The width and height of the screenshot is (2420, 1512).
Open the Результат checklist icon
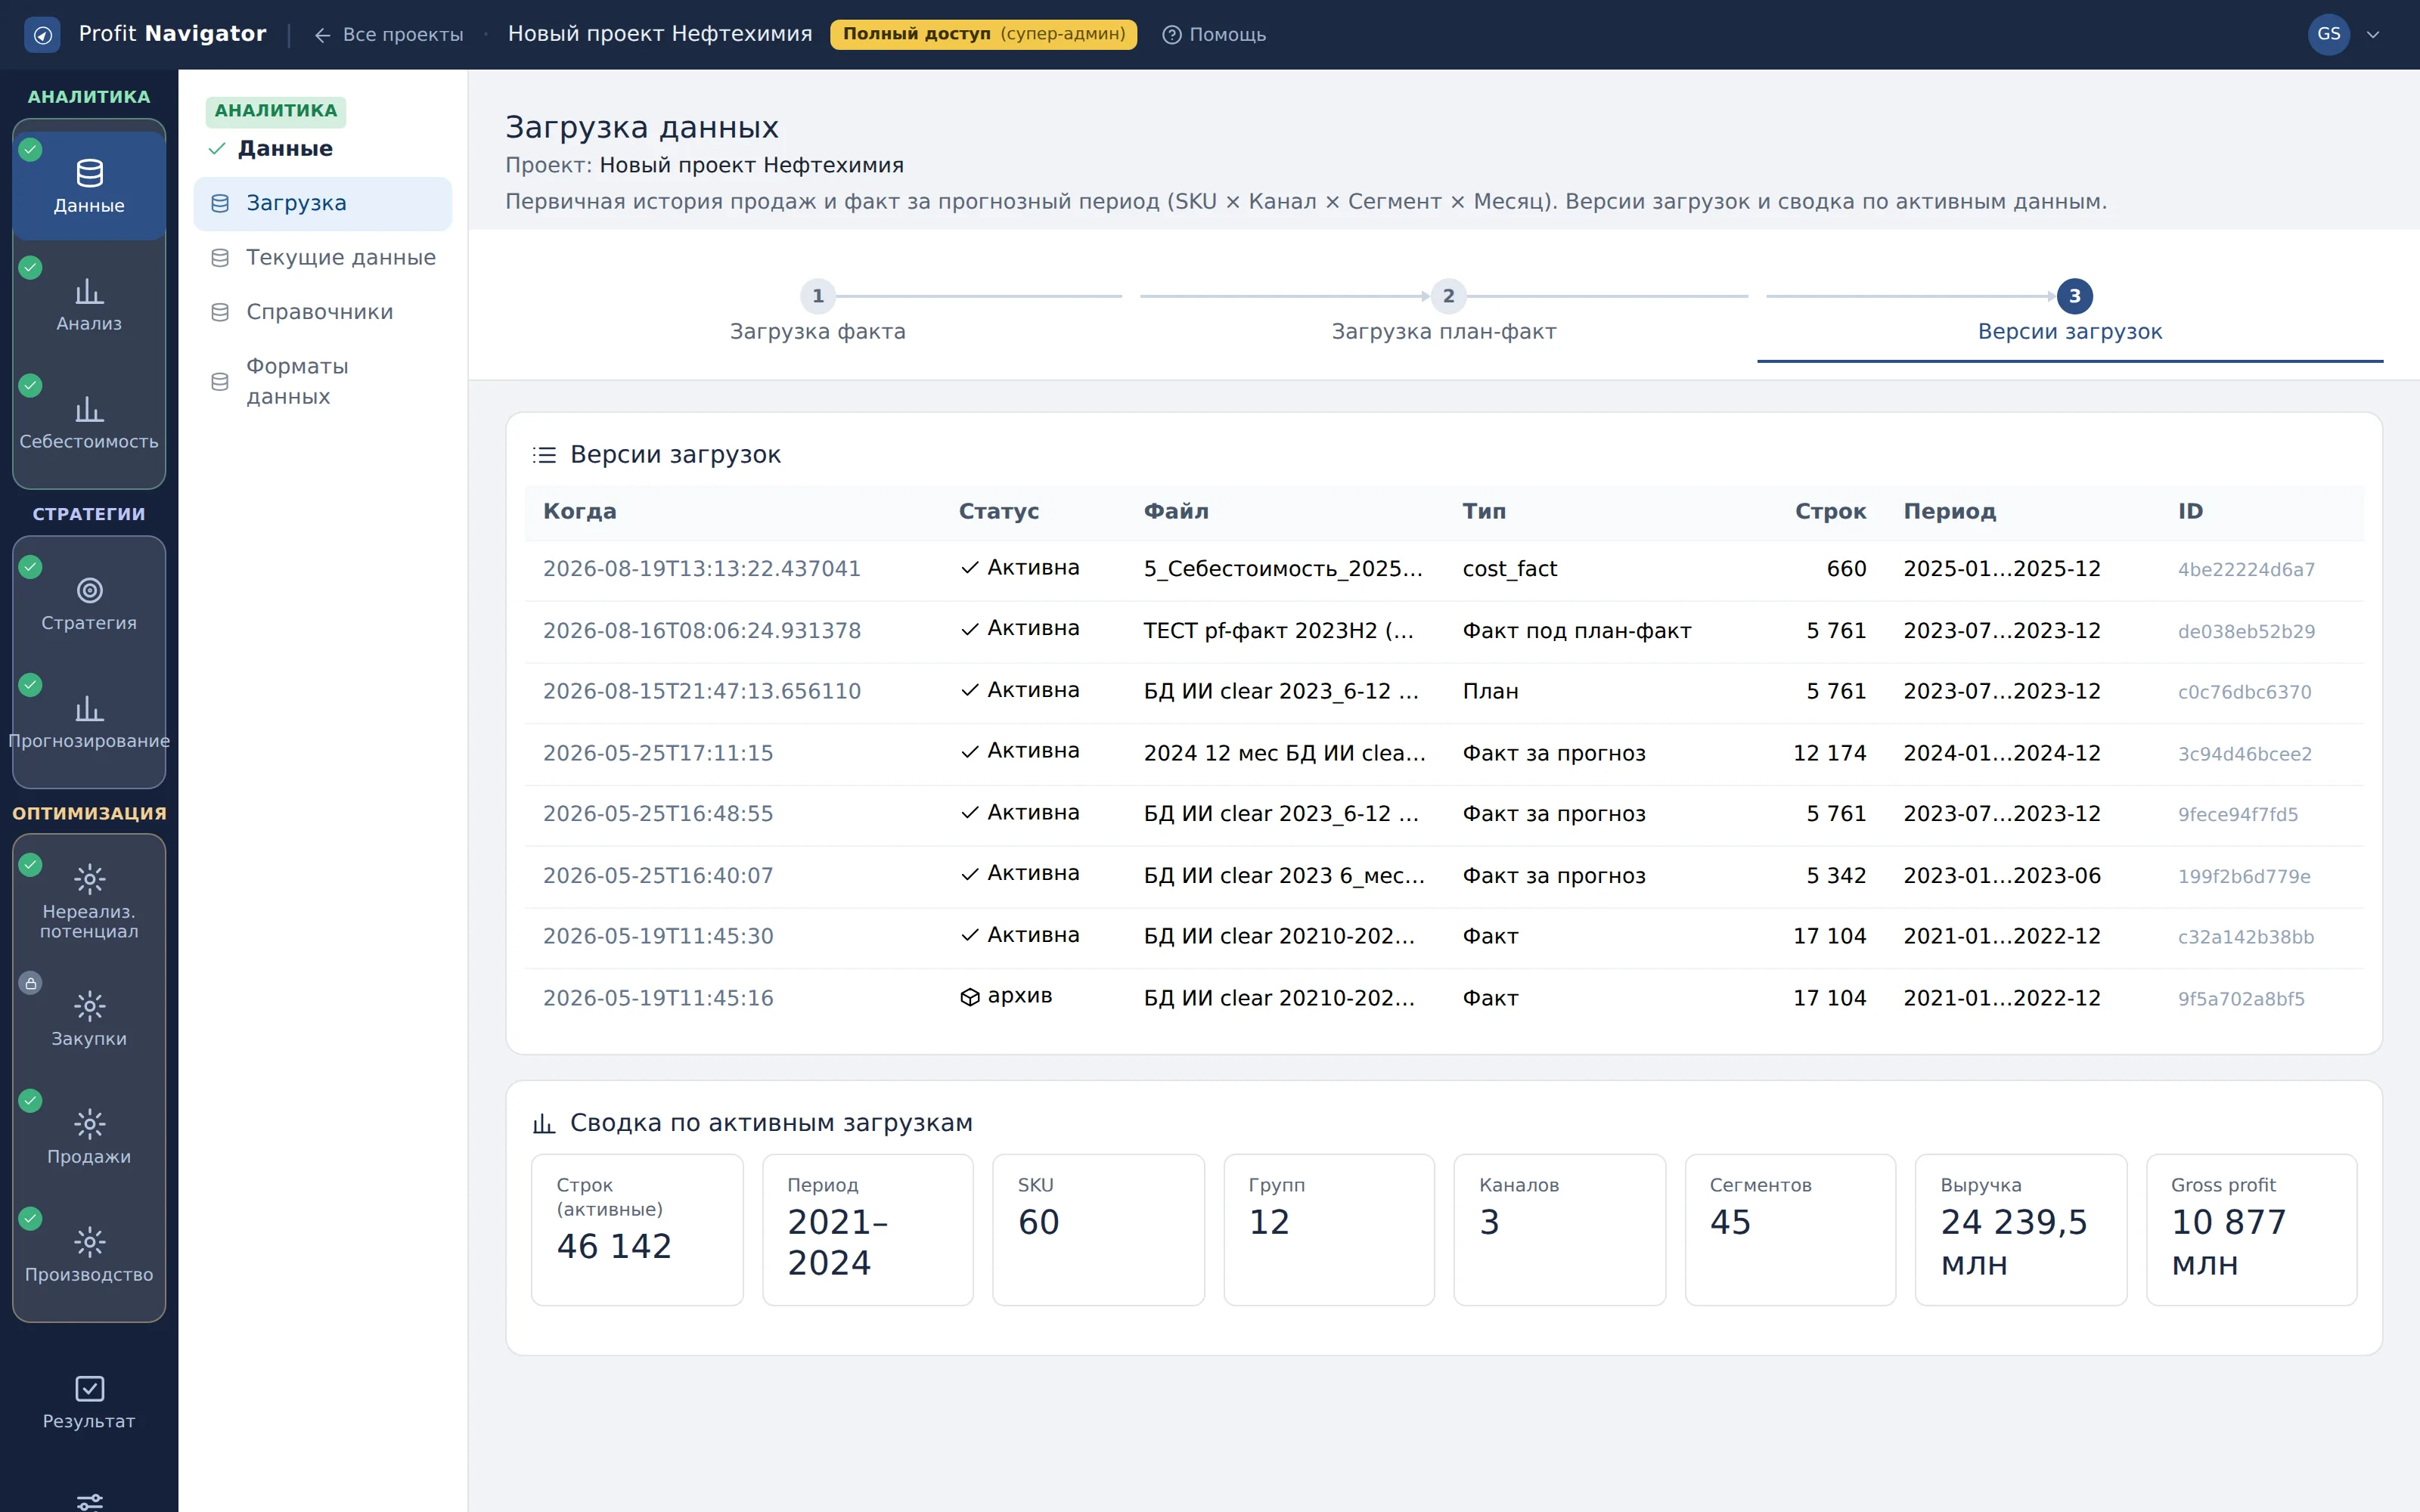pyautogui.click(x=89, y=1389)
